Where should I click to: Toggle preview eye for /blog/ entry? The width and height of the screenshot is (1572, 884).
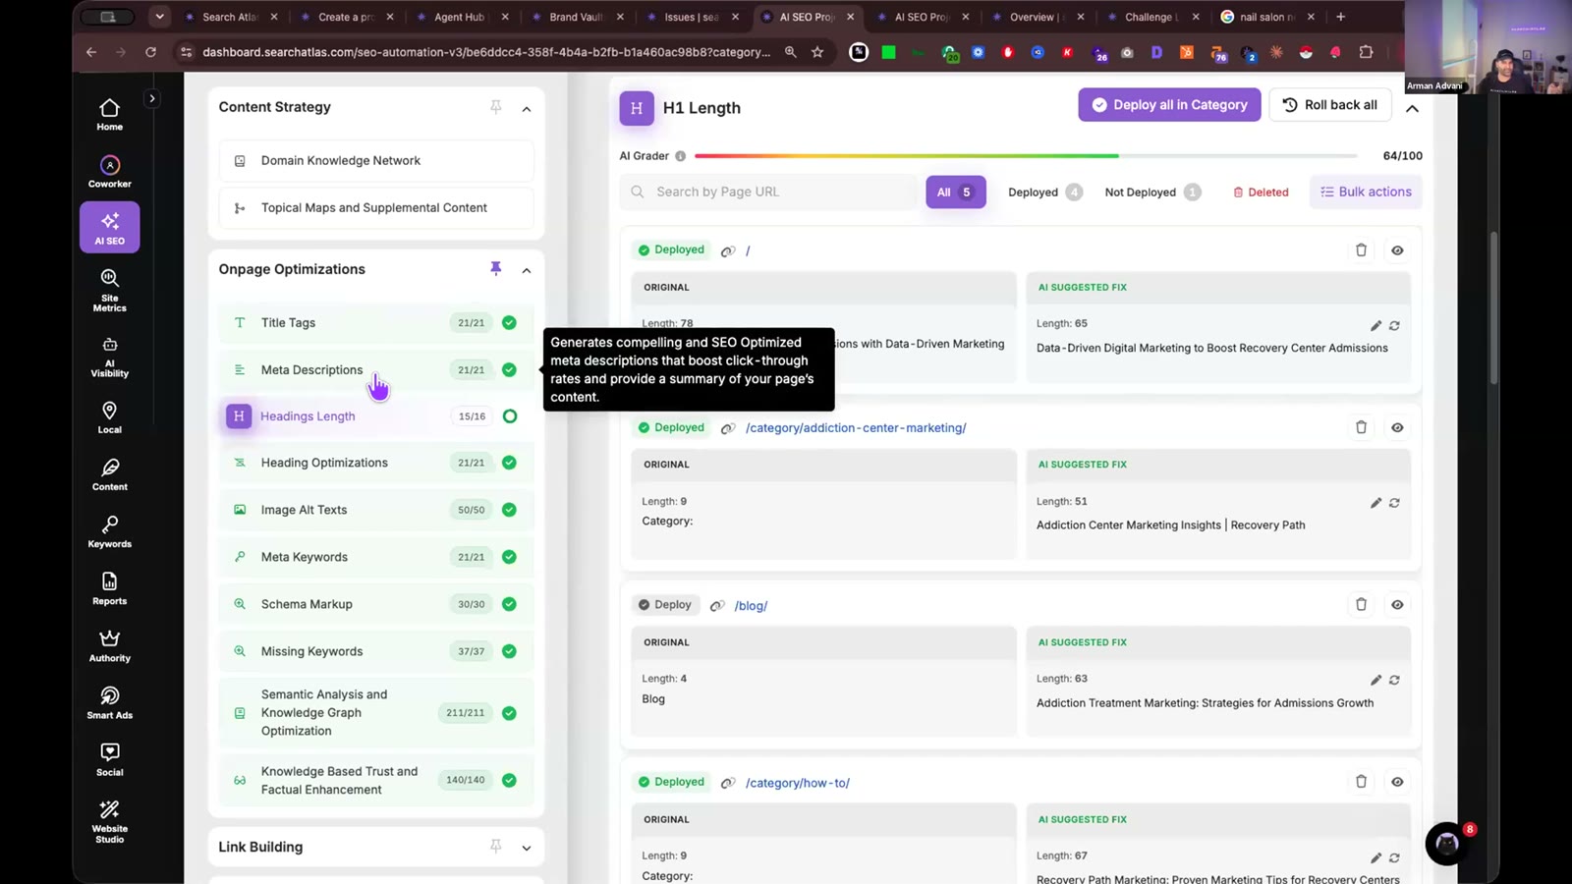click(1397, 605)
